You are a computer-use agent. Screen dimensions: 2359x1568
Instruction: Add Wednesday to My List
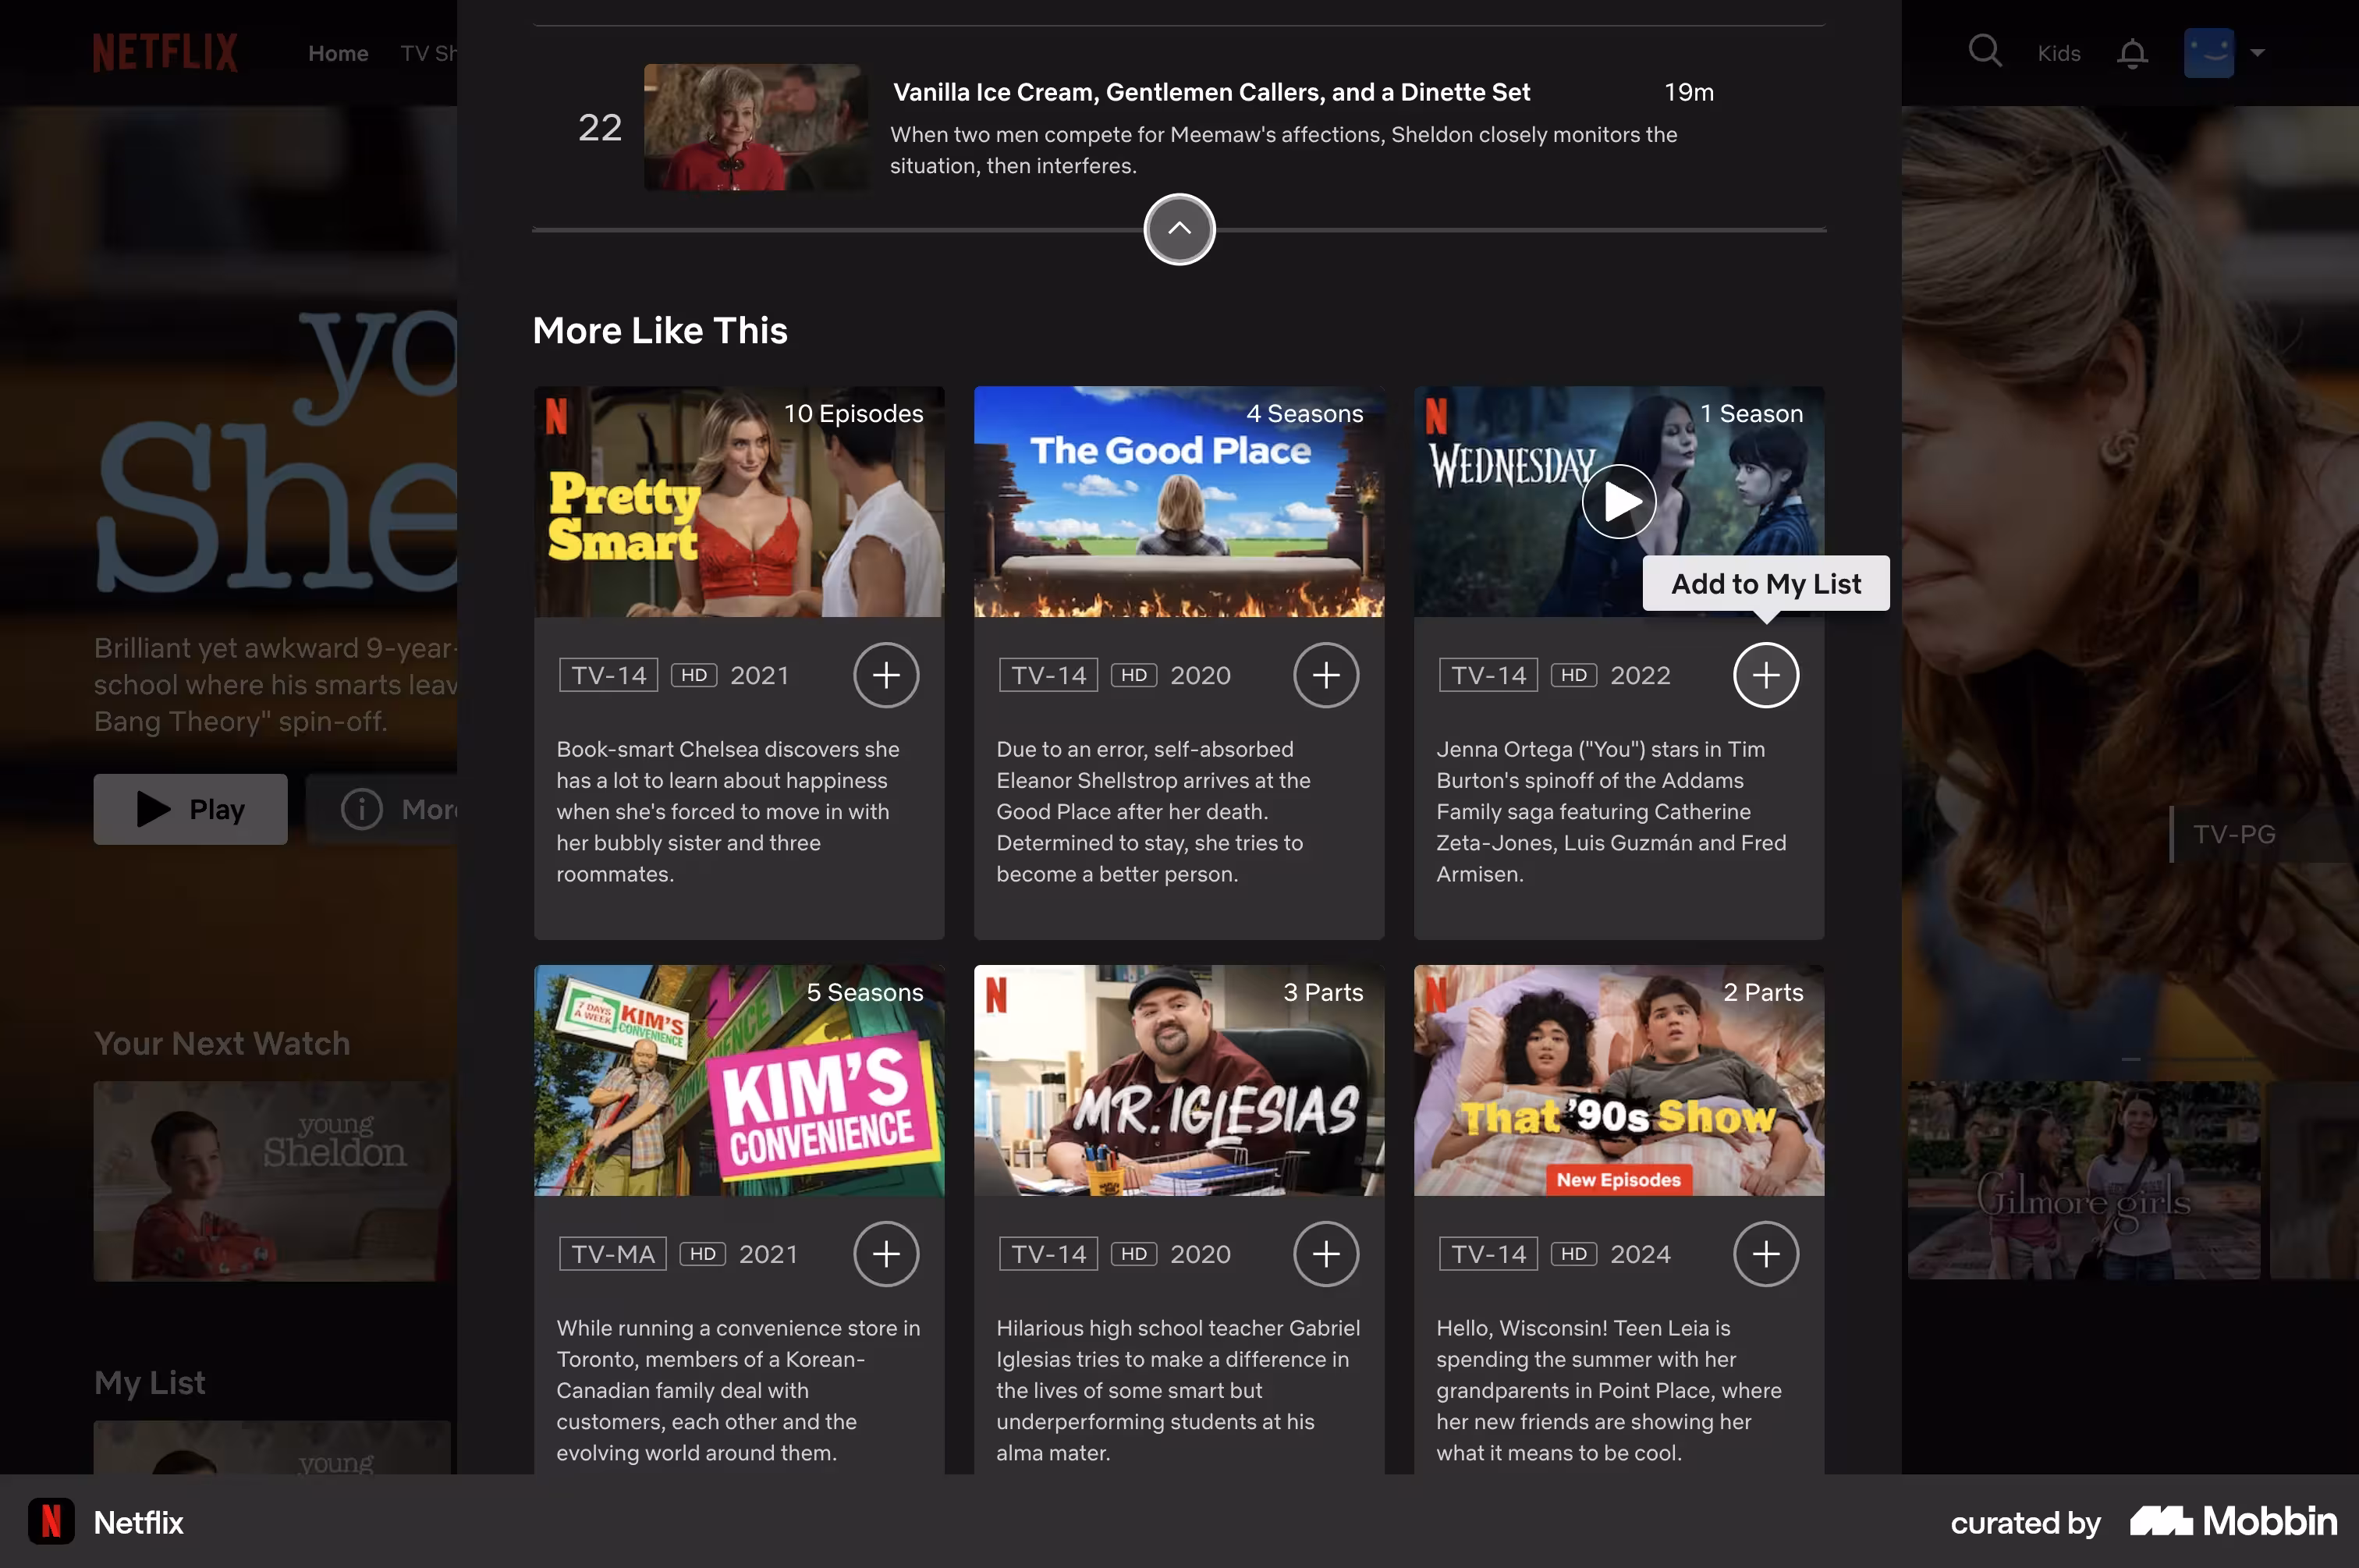(1766, 675)
